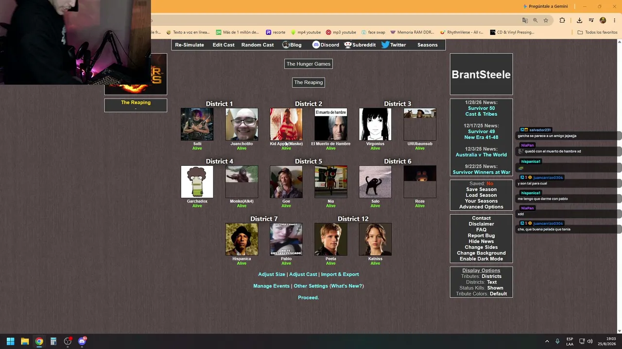Viewport: 622px width, 349px height.
Task: Click the Save Season link
Action: point(481,190)
